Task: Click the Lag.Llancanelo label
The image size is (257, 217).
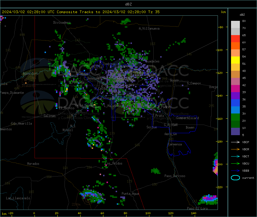Action: coord(18,198)
